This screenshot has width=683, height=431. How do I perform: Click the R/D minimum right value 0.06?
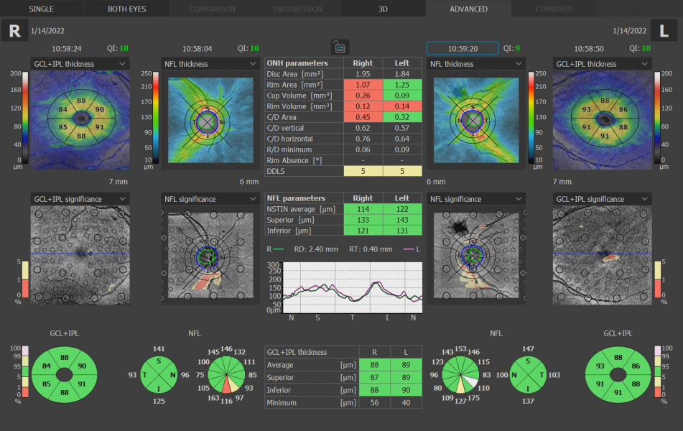click(363, 149)
